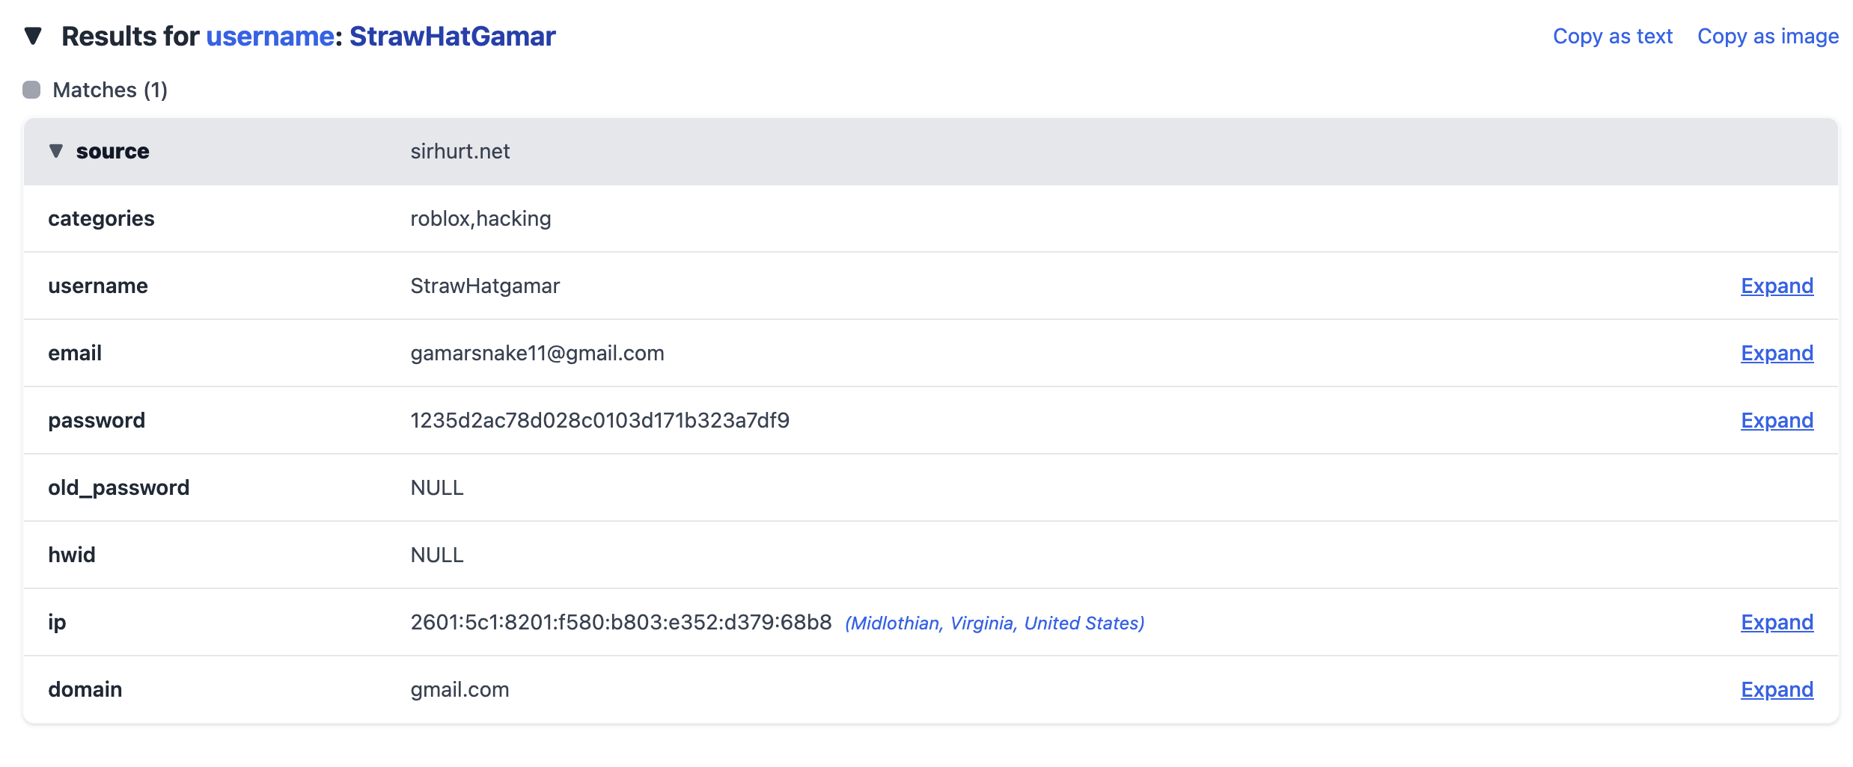Click the sirhurt.net source value
This screenshot has width=1853, height=767.
(x=460, y=151)
